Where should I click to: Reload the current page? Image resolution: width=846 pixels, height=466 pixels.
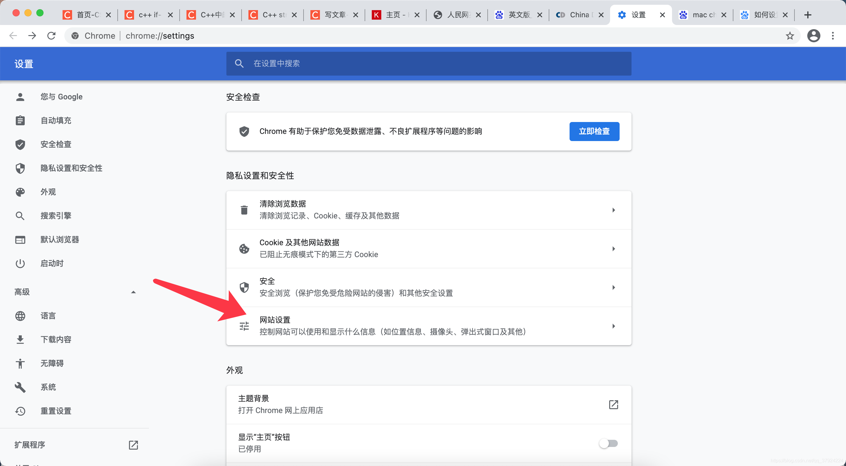click(52, 36)
